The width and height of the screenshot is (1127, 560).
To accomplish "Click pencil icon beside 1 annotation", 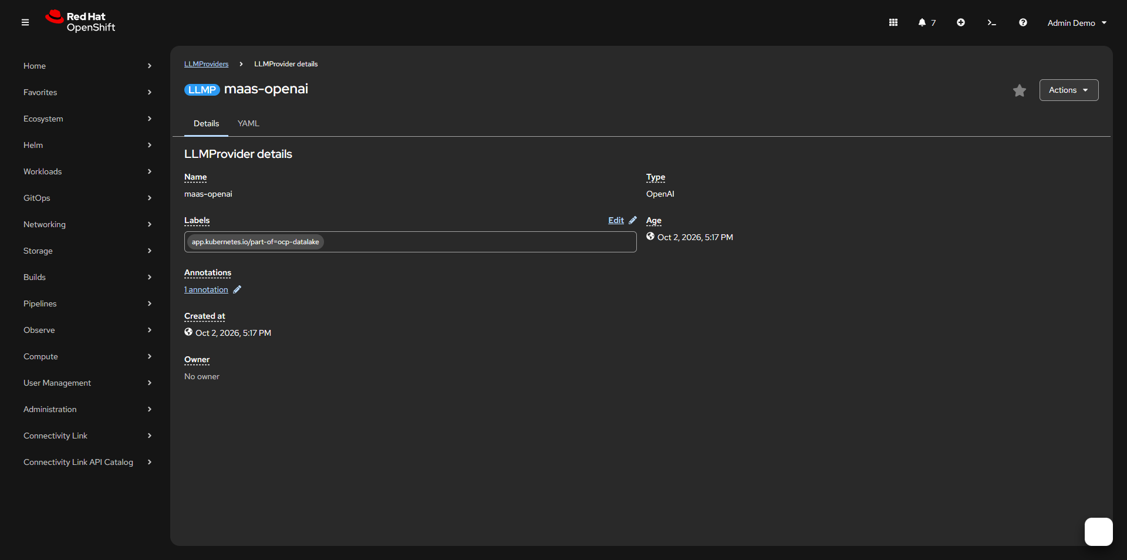I will pos(237,289).
